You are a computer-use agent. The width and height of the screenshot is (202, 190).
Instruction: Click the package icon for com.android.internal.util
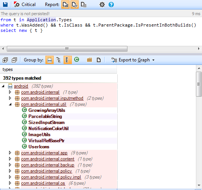[17, 104]
